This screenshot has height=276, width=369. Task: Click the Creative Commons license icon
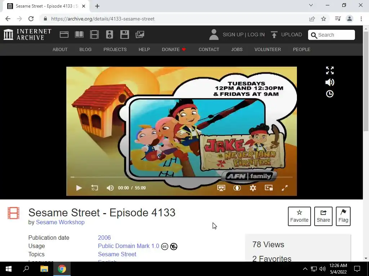pyautogui.click(x=165, y=247)
